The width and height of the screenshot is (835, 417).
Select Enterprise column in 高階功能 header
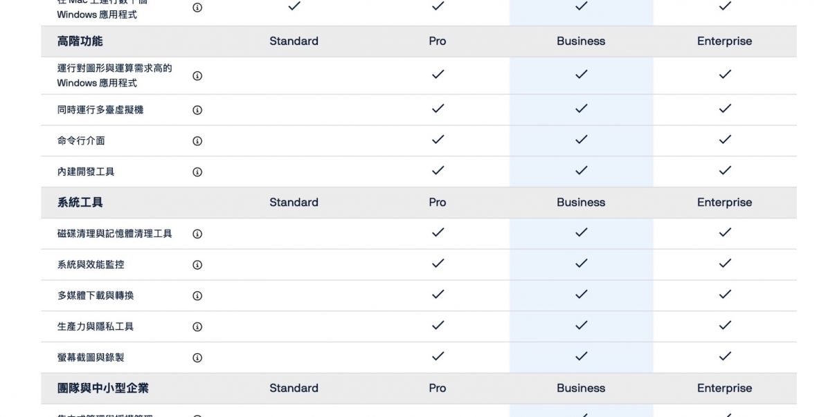coord(724,41)
